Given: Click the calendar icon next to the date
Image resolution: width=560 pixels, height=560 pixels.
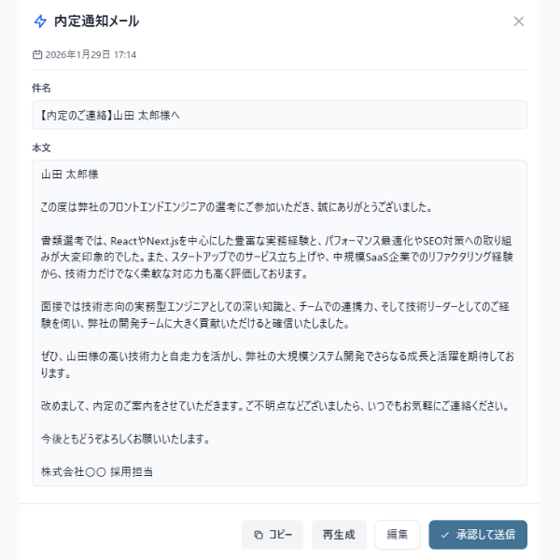Looking at the screenshot, I should click(x=37, y=55).
